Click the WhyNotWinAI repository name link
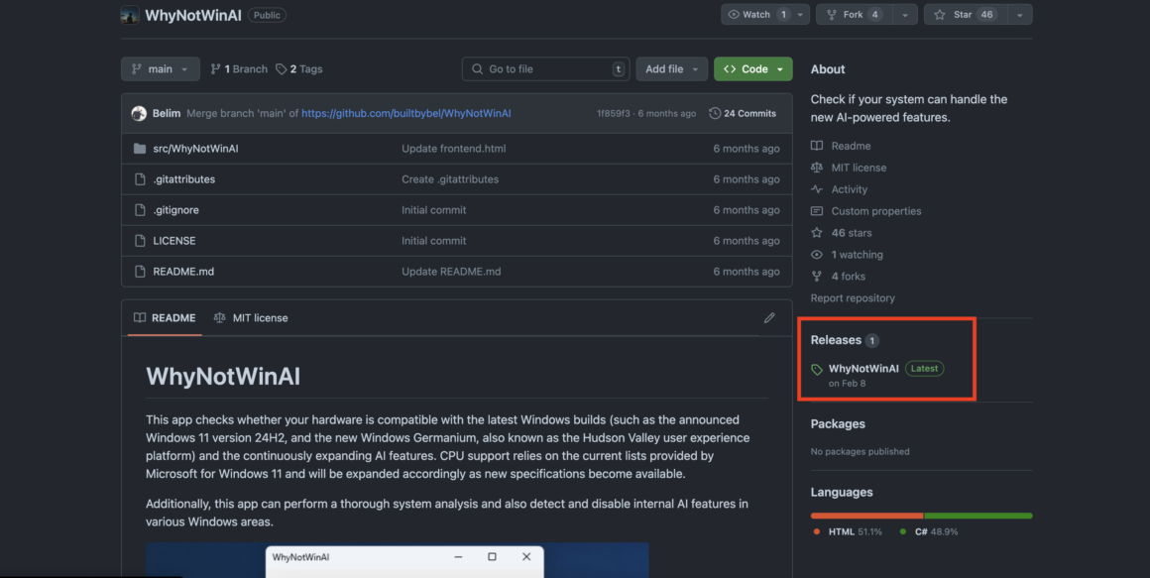Image resolution: width=1150 pixels, height=578 pixels. coord(193,16)
